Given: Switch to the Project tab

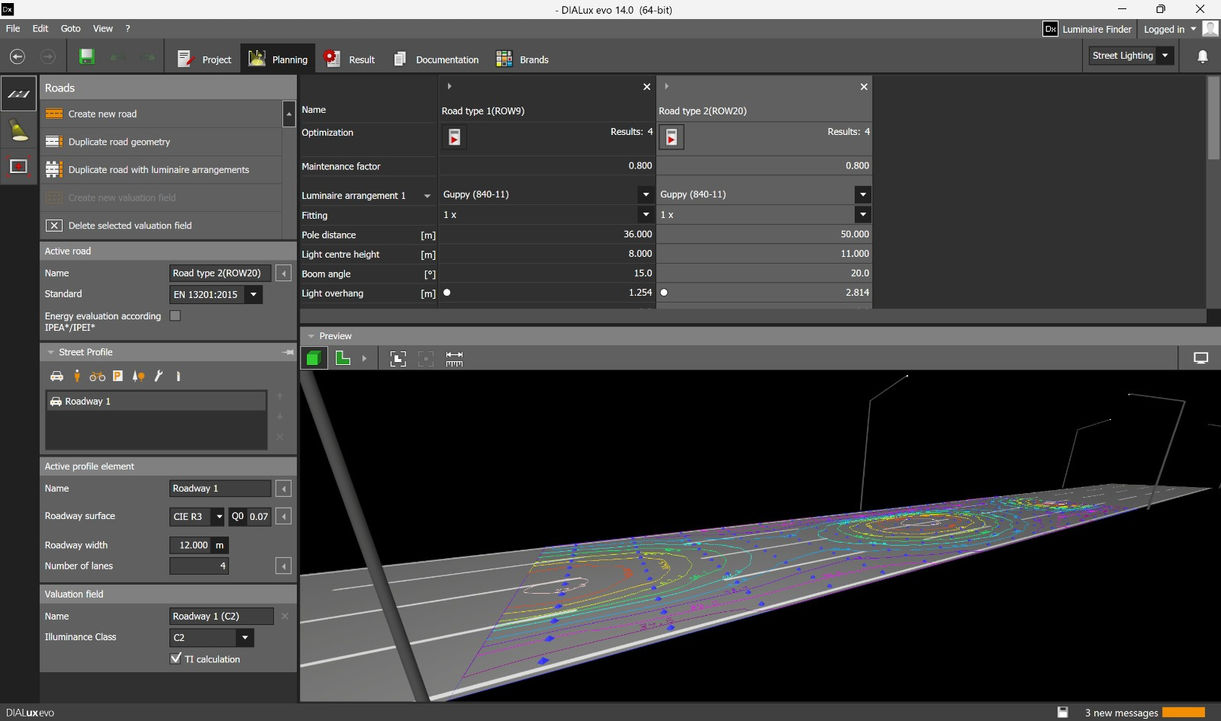Looking at the screenshot, I should click(205, 59).
